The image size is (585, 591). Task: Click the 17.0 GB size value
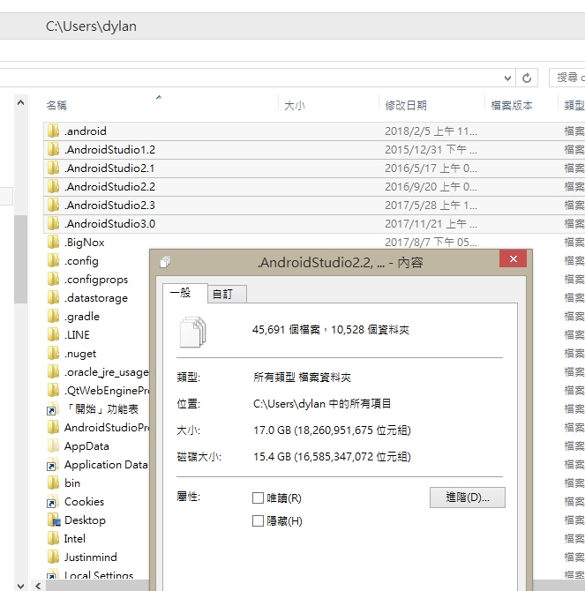coord(332,430)
